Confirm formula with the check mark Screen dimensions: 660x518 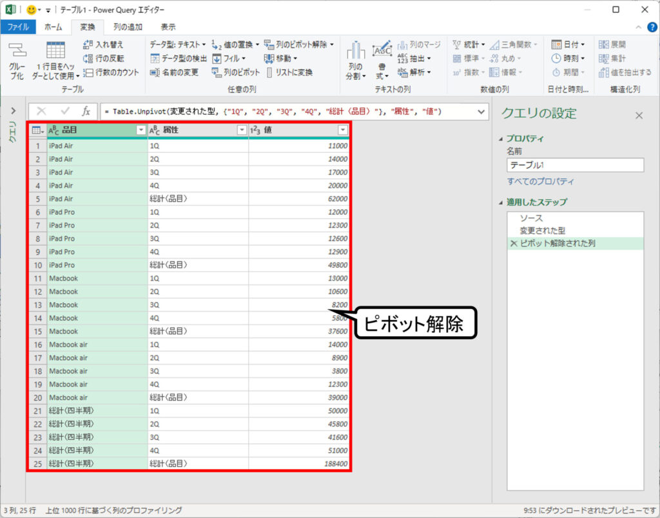click(65, 111)
